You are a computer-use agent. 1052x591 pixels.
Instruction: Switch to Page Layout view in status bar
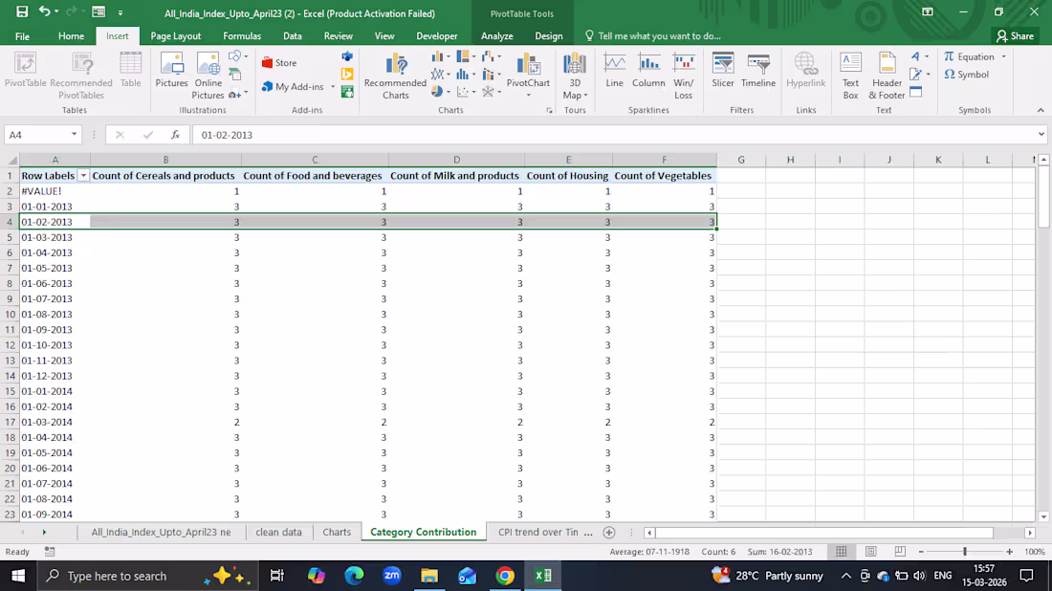(871, 552)
